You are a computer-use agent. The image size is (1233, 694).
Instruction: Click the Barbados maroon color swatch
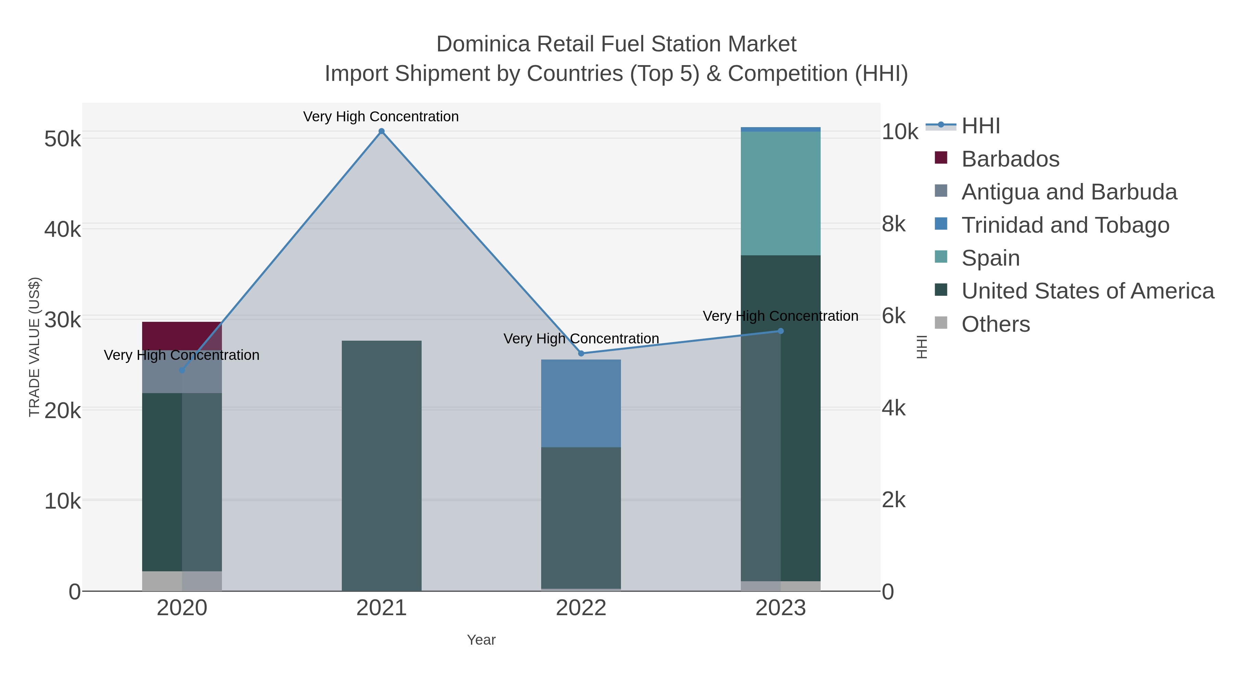(941, 158)
